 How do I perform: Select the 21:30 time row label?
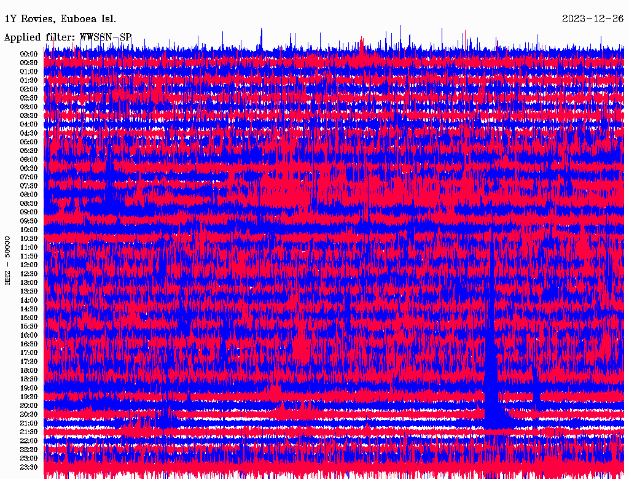pos(29,432)
